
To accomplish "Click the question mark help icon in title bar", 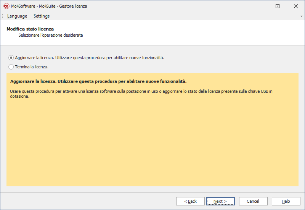I will pos(278,6).
